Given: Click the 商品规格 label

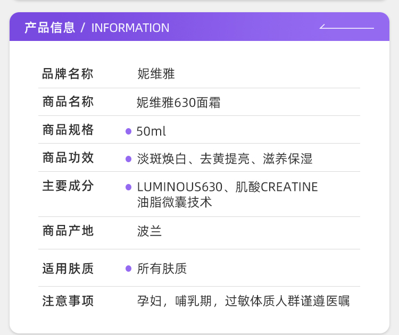Looking at the screenshot, I should tap(68, 130).
